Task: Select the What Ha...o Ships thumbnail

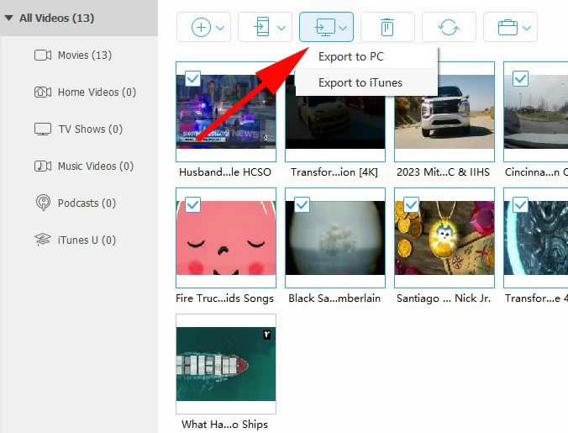Action: pyautogui.click(x=225, y=364)
